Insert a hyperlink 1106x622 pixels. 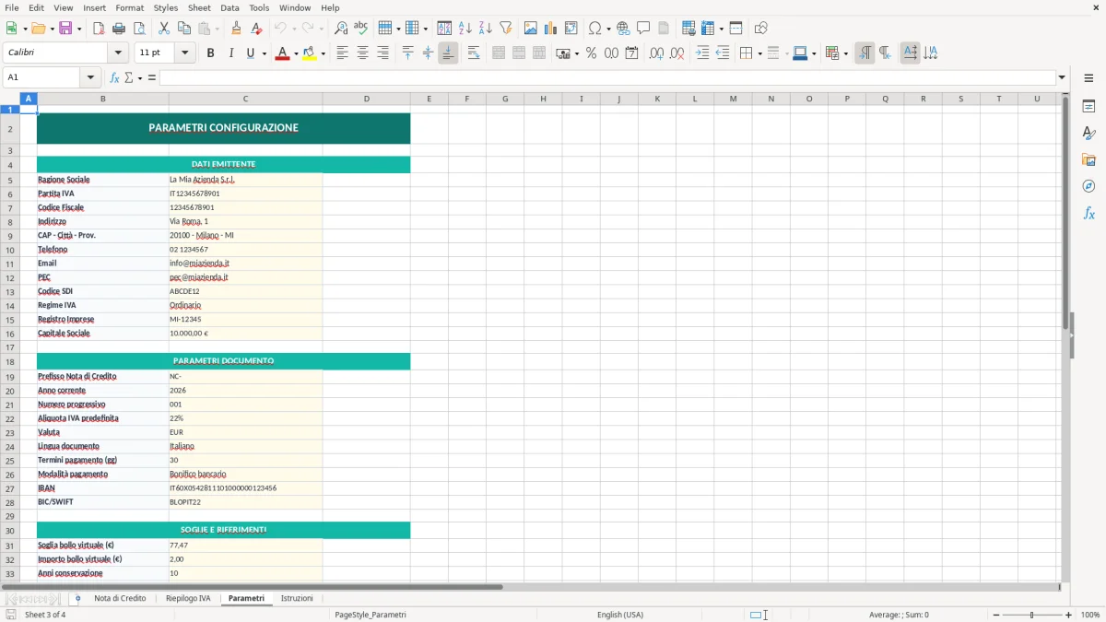(624, 29)
